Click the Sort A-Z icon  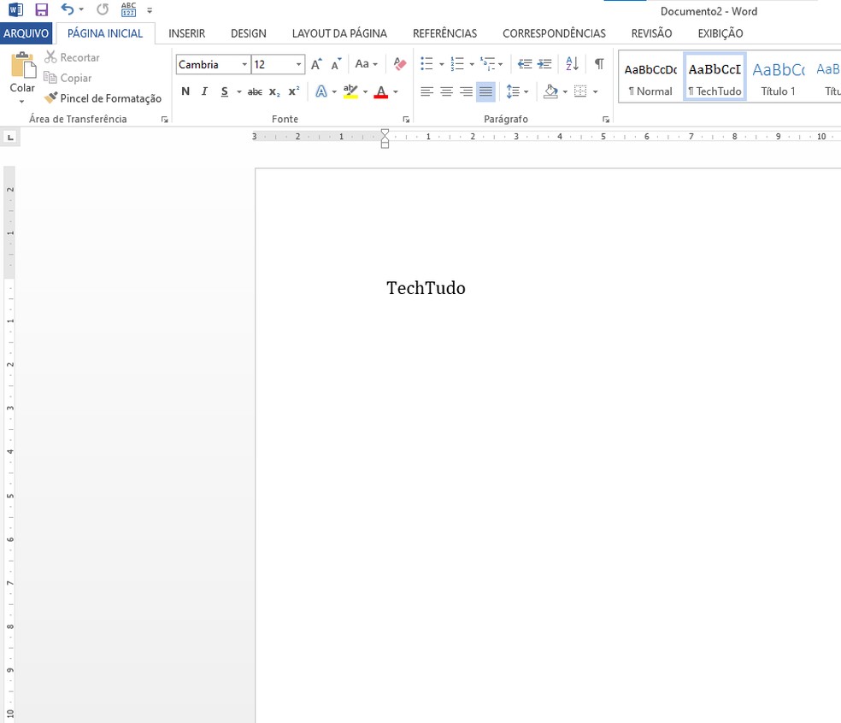click(573, 64)
